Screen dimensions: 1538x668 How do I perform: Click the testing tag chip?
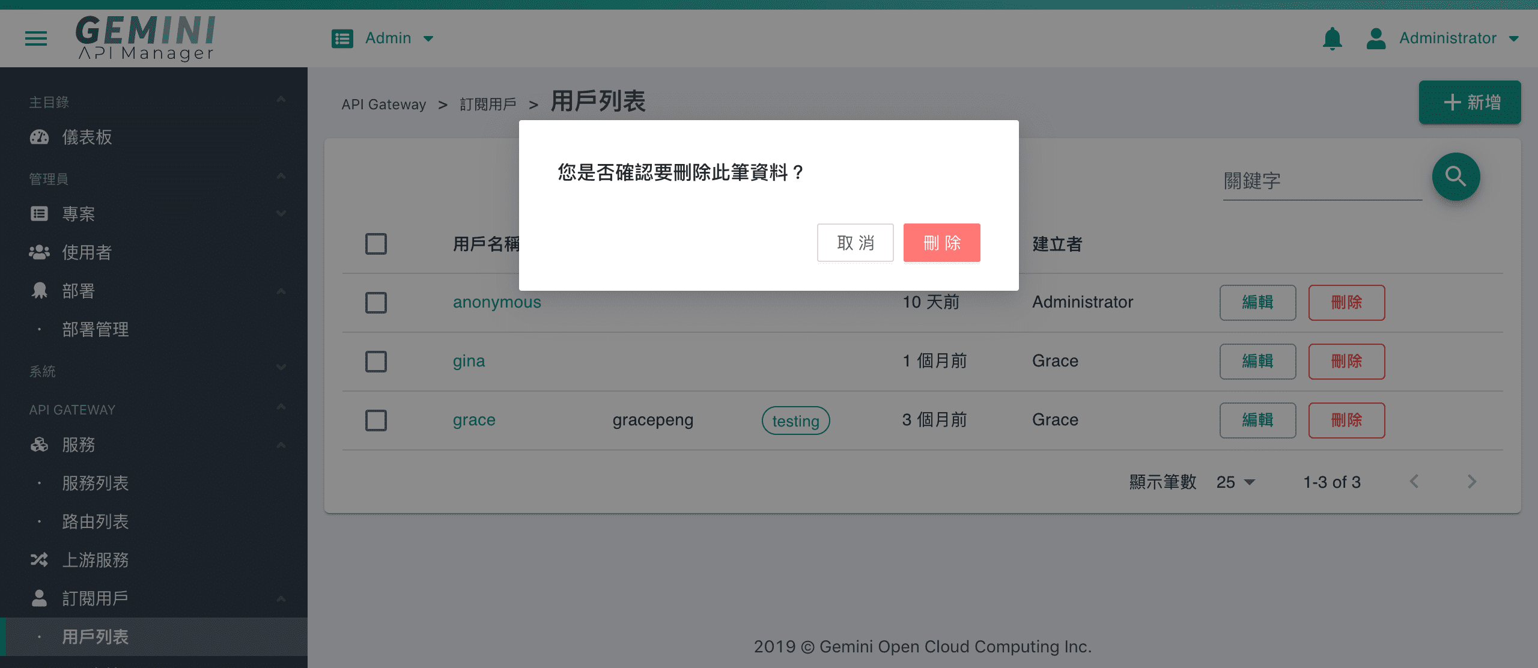tap(796, 421)
